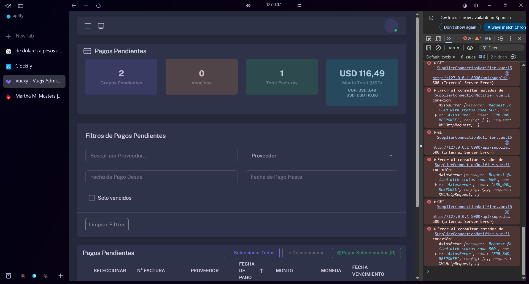
Task: Switch to the Clockify tab
Action: tap(34, 66)
